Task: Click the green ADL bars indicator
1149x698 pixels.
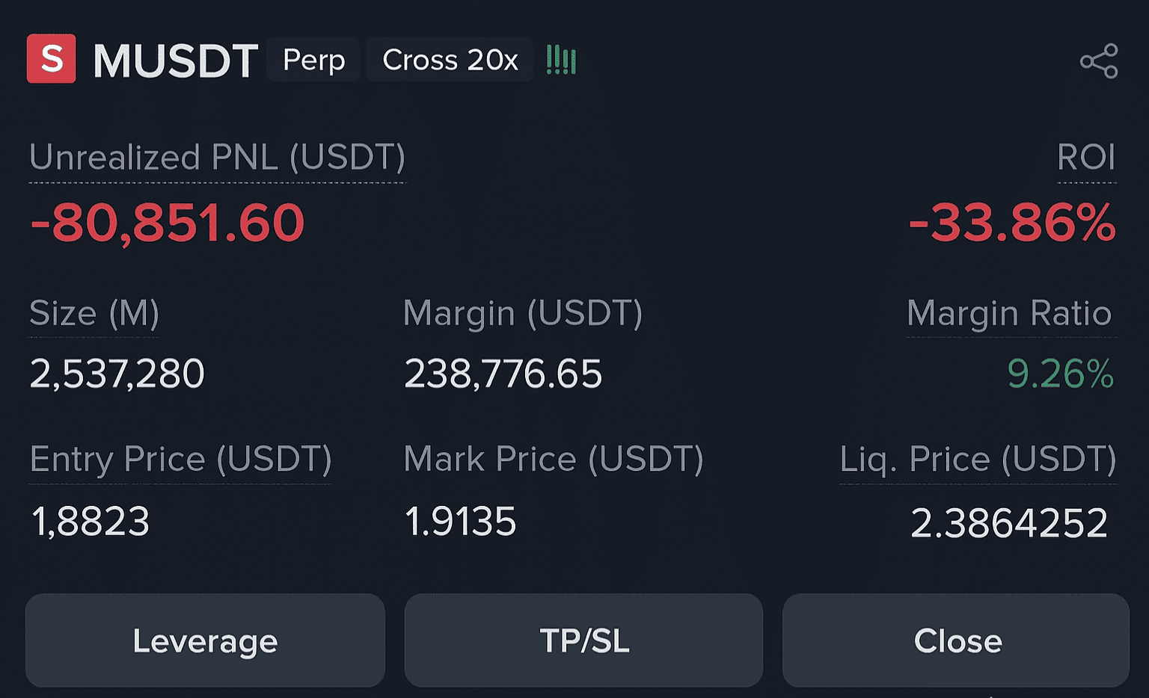Action: (x=561, y=60)
